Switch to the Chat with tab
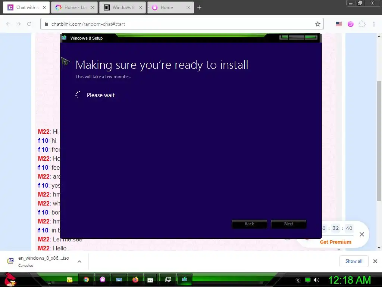Screen dimensions: 382x287 coord(26,7)
